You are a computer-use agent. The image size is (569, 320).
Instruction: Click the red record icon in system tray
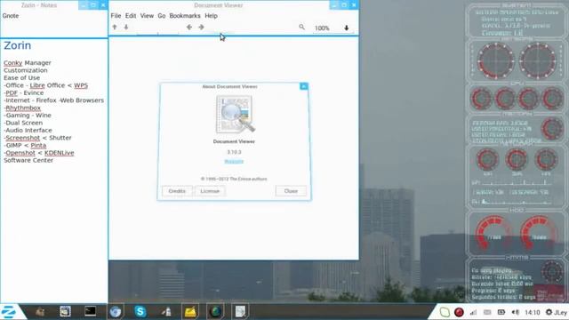pyautogui.click(x=459, y=312)
